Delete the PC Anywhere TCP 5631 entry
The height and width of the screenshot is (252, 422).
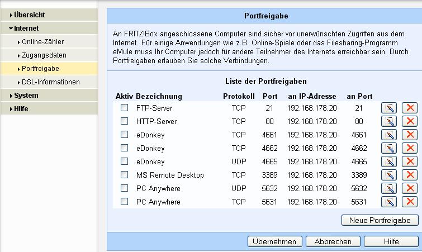click(410, 202)
